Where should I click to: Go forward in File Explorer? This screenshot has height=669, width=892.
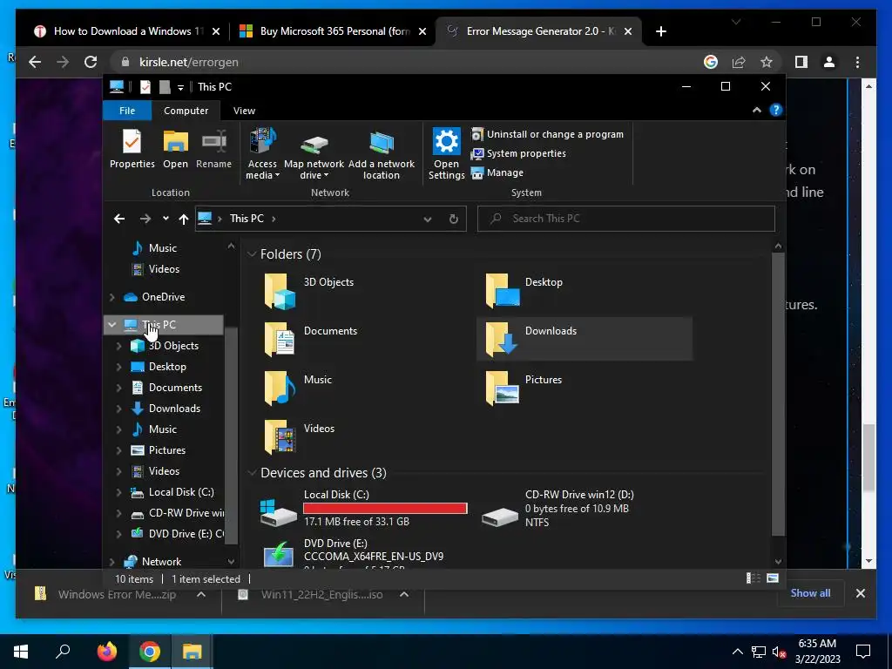click(145, 219)
